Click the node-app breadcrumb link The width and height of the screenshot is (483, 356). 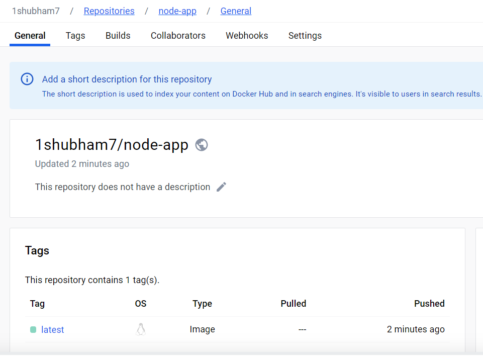click(177, 11)
